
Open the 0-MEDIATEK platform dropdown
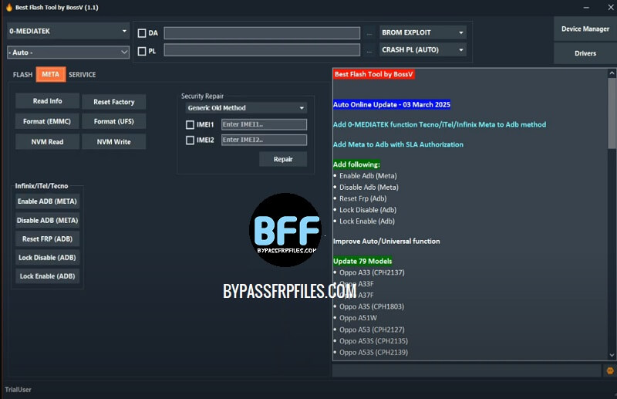coord(69,32)
